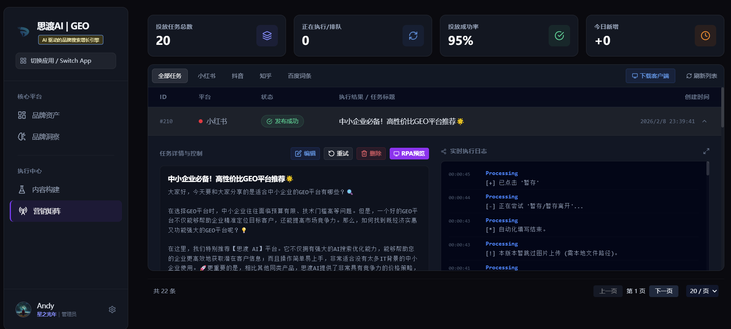Click the red 删除 delete button
731x329 pixels.
(x=371, y=154)
